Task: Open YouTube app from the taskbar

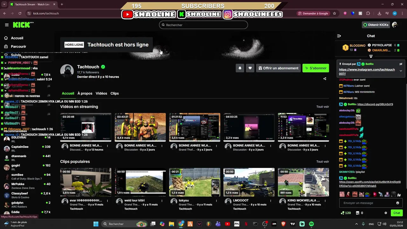Action: (x=227, y=224)
